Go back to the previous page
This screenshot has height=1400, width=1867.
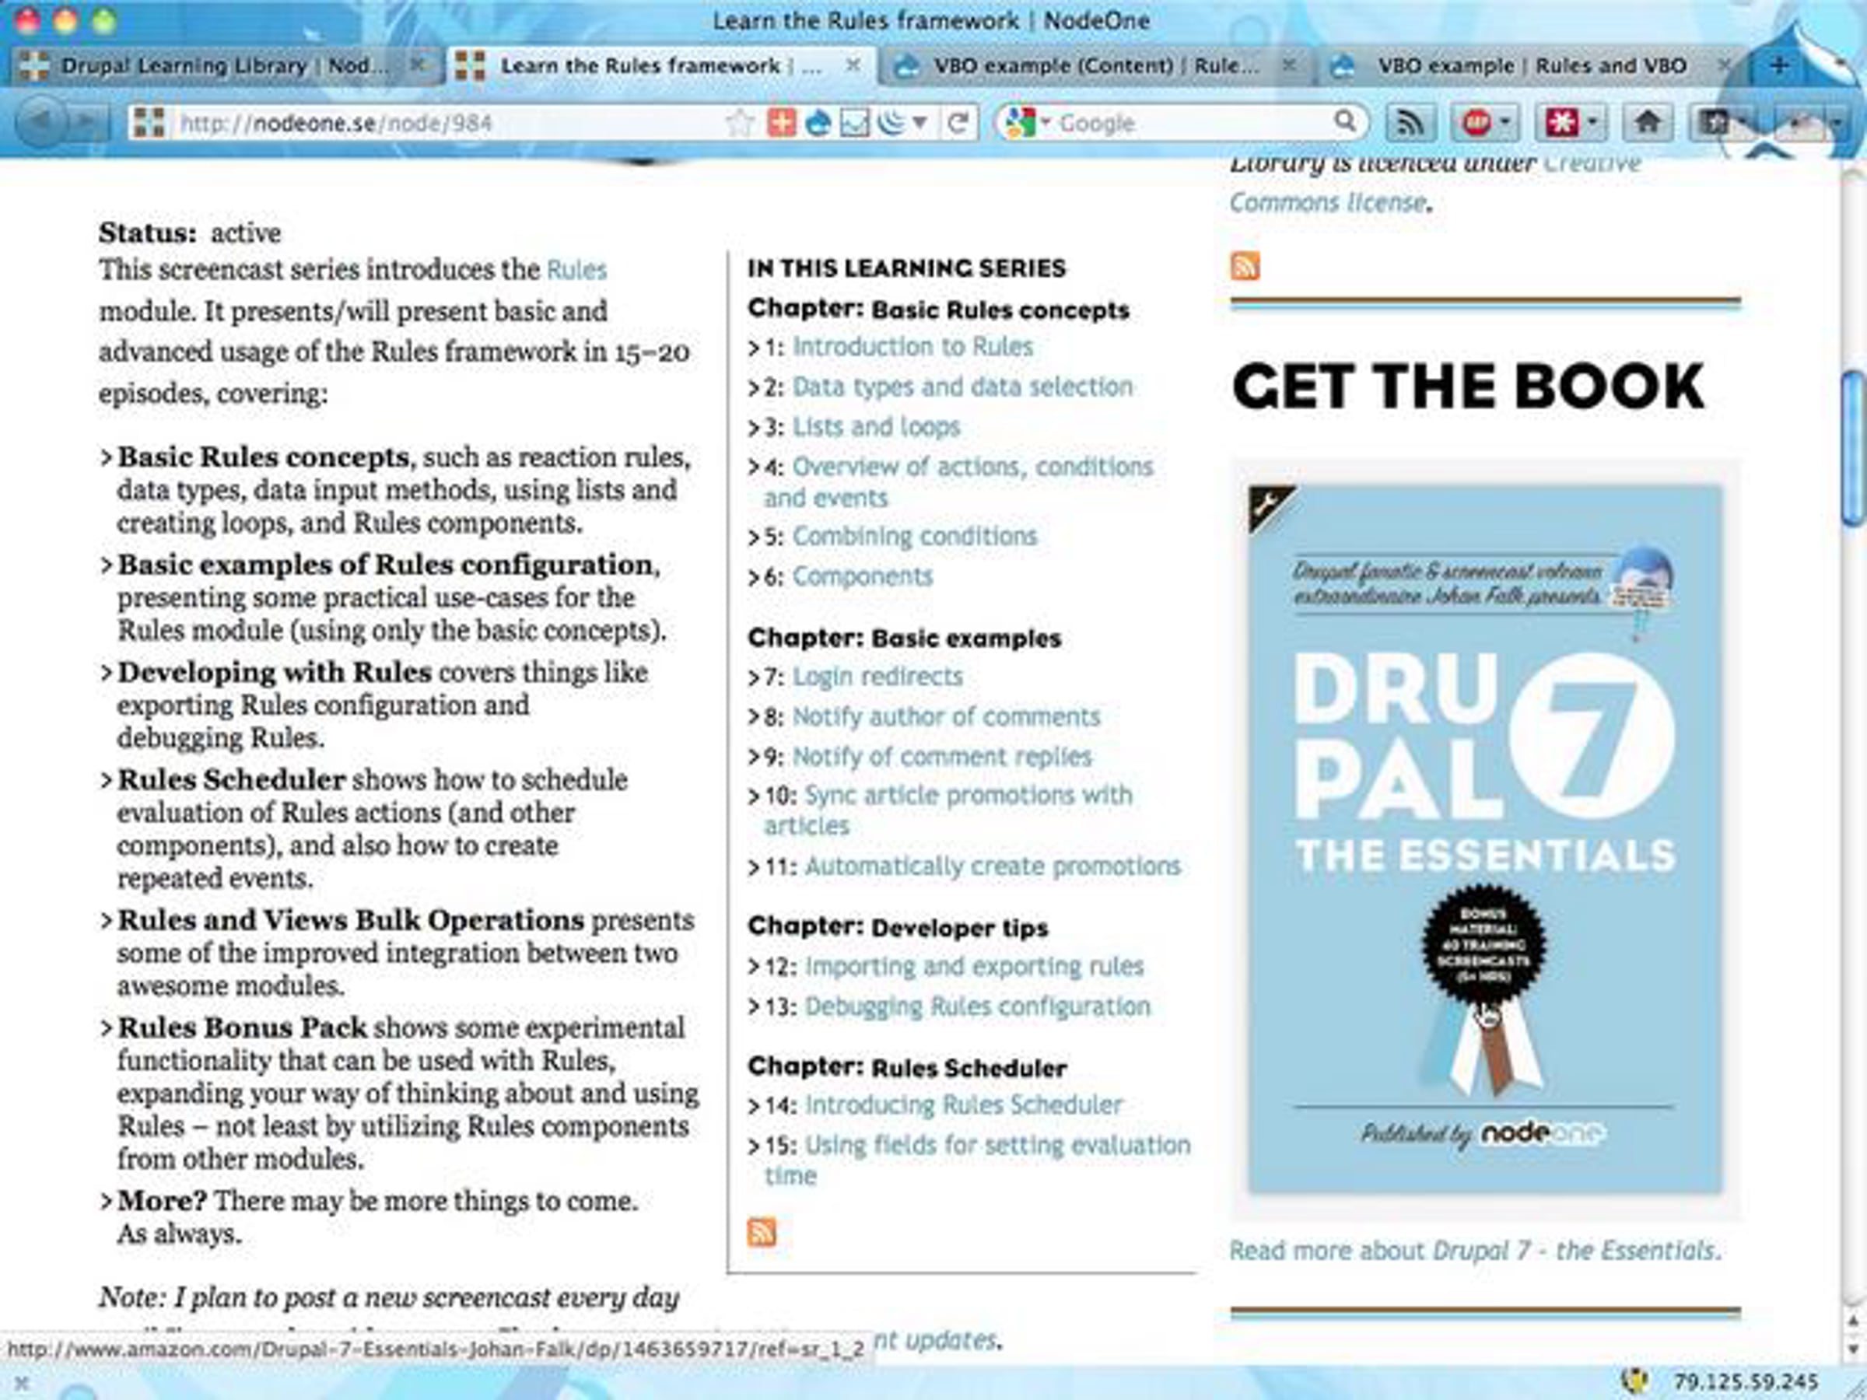click(40, 122)
